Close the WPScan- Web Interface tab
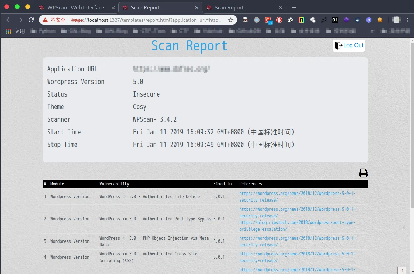414x274 pixels. coord(113,8)
